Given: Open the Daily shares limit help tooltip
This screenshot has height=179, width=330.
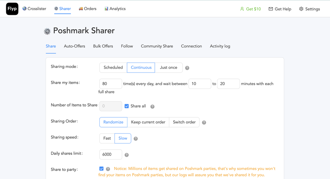Looking at the screenshot, I should 126,155.
